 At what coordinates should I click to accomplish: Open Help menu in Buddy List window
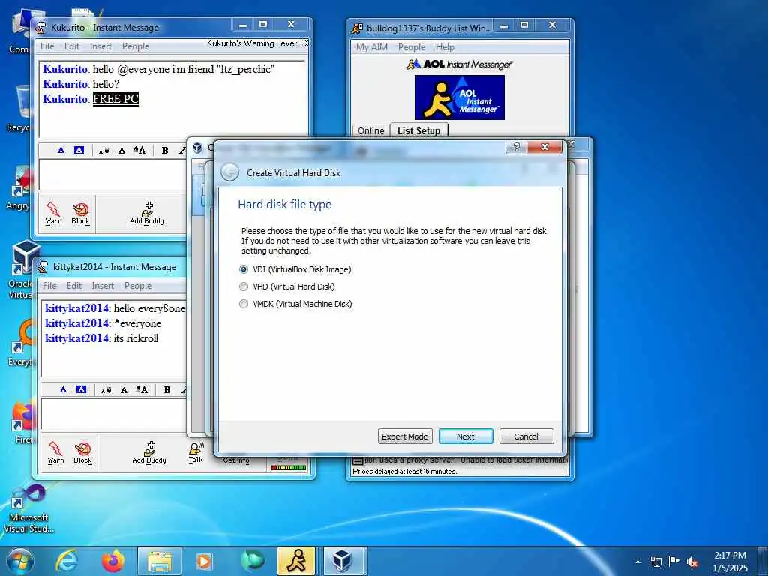tap(445, 47)
